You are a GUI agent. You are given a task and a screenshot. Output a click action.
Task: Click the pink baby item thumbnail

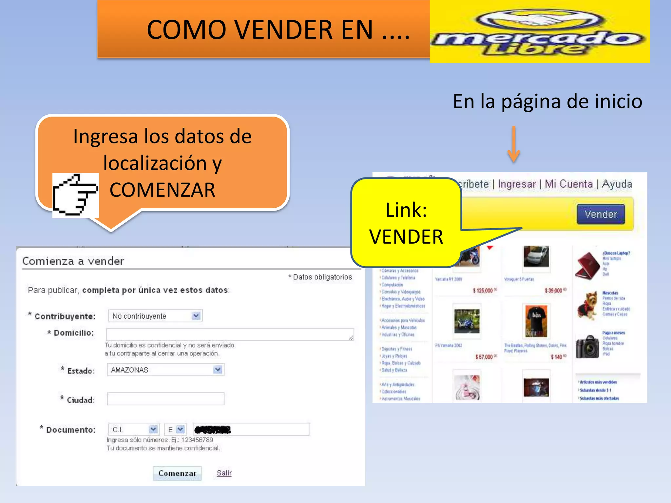(467, 387)
